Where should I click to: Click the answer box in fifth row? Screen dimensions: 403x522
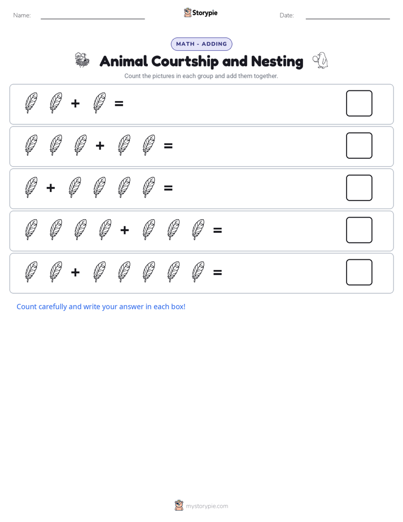tap(359, 272)
